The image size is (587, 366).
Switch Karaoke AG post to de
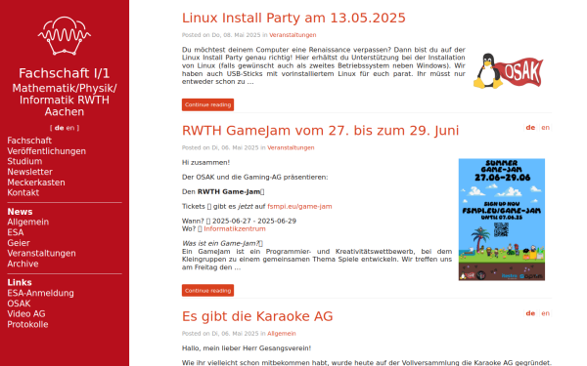[530, 313]
